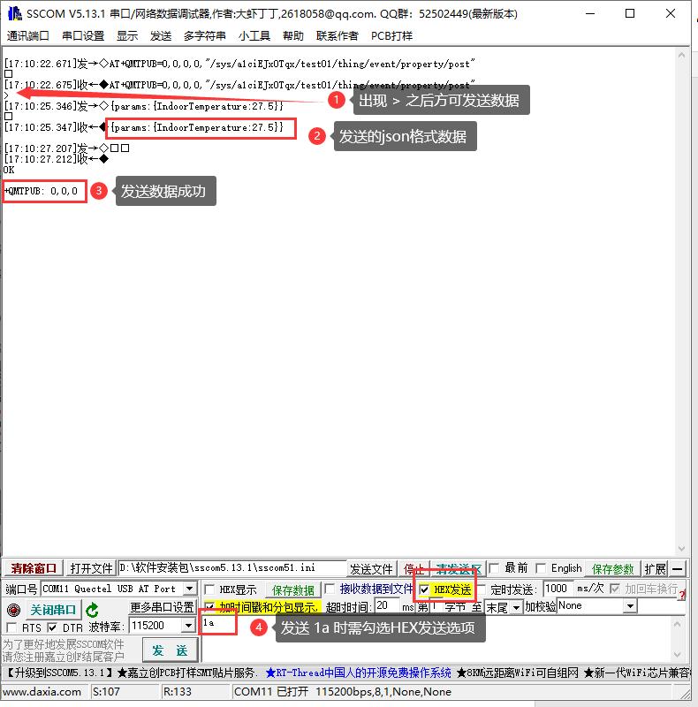Click the 发送文件 button
The image size is (698, 707).
click(x=372, y=568)
